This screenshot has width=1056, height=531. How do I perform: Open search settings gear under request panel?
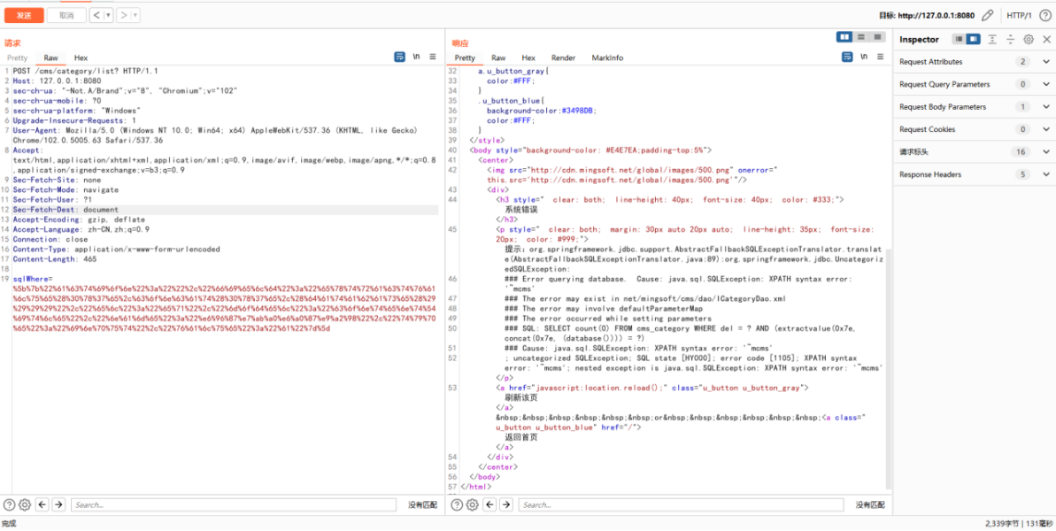coord(25,504)
